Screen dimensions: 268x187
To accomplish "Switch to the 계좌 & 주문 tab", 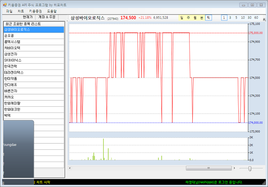I will point(47,17).
